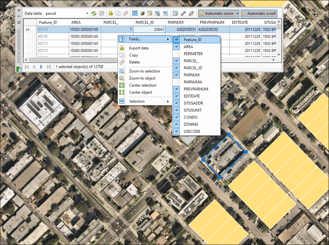The height and width of the screenshot is (245, 329).
Task: Click the Copy toolbar icon
Action: tap(118, 13)
